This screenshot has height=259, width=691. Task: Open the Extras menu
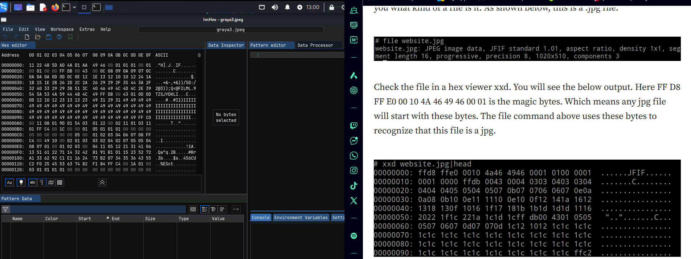pos(87,29)
